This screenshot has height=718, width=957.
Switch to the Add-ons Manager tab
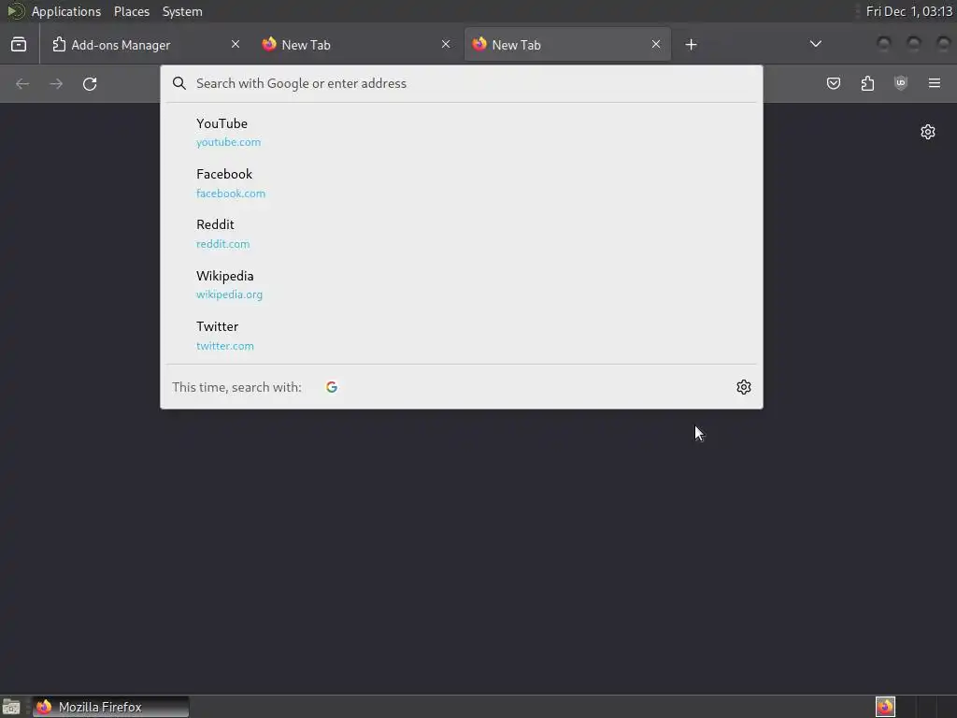pos(147,45)
